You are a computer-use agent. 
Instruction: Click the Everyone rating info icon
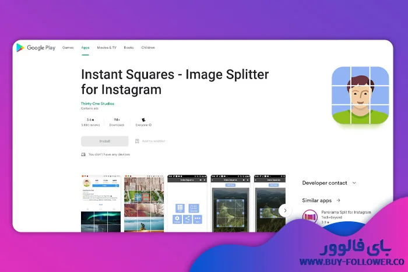tap(150, 125)
